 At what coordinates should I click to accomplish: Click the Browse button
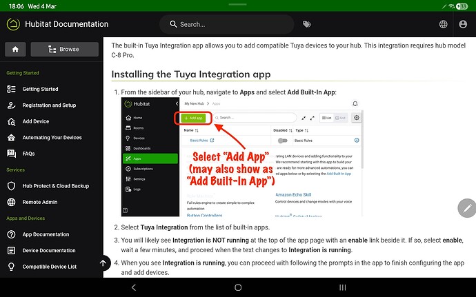[64, 49]
